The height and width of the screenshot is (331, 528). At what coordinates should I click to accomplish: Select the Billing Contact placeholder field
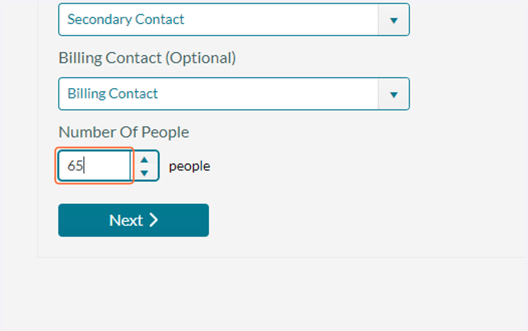tap(218, 94)
